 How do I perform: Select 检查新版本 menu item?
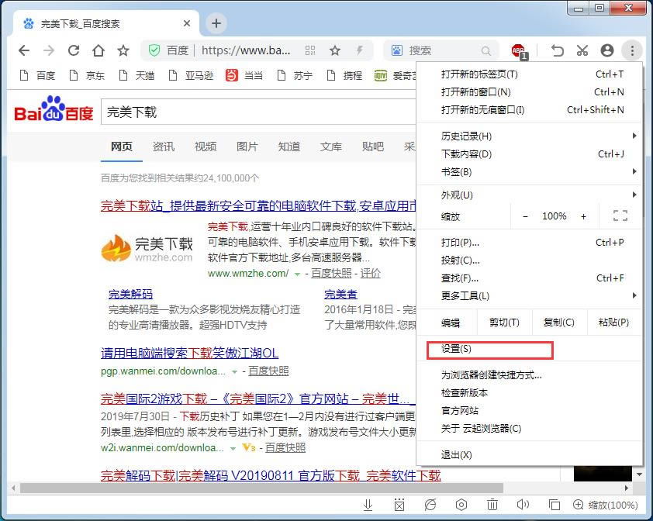[529, 393]
